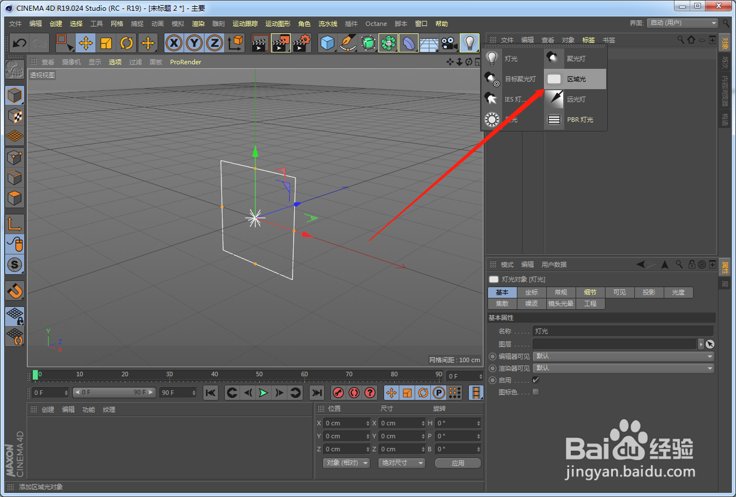
Task: Click the green array modeling icon
Action: click(389, 43)
